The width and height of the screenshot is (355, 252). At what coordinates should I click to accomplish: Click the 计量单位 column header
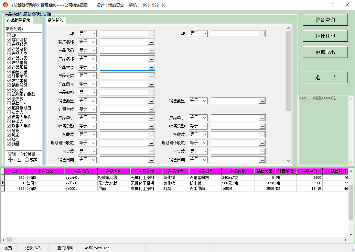286,171
